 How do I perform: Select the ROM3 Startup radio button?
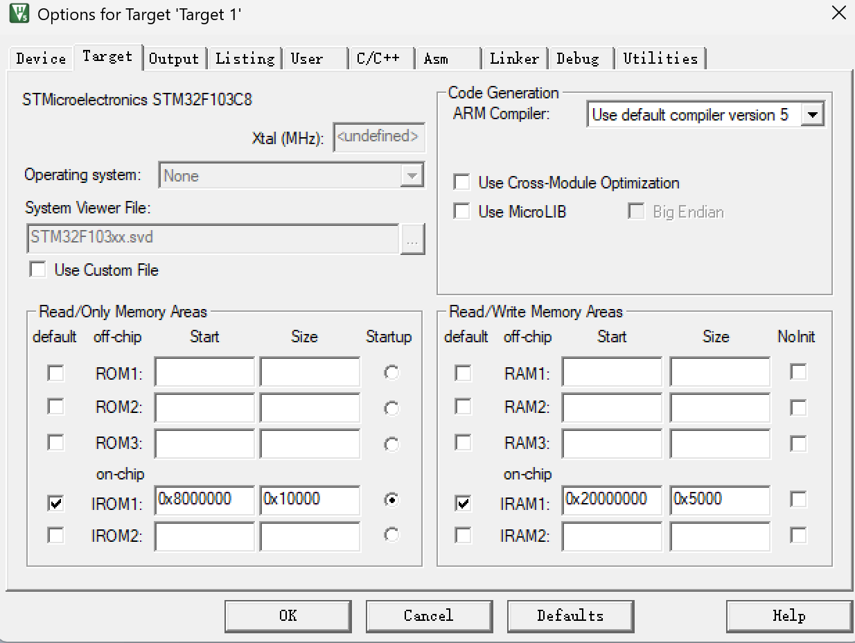(x=391, y=444)
